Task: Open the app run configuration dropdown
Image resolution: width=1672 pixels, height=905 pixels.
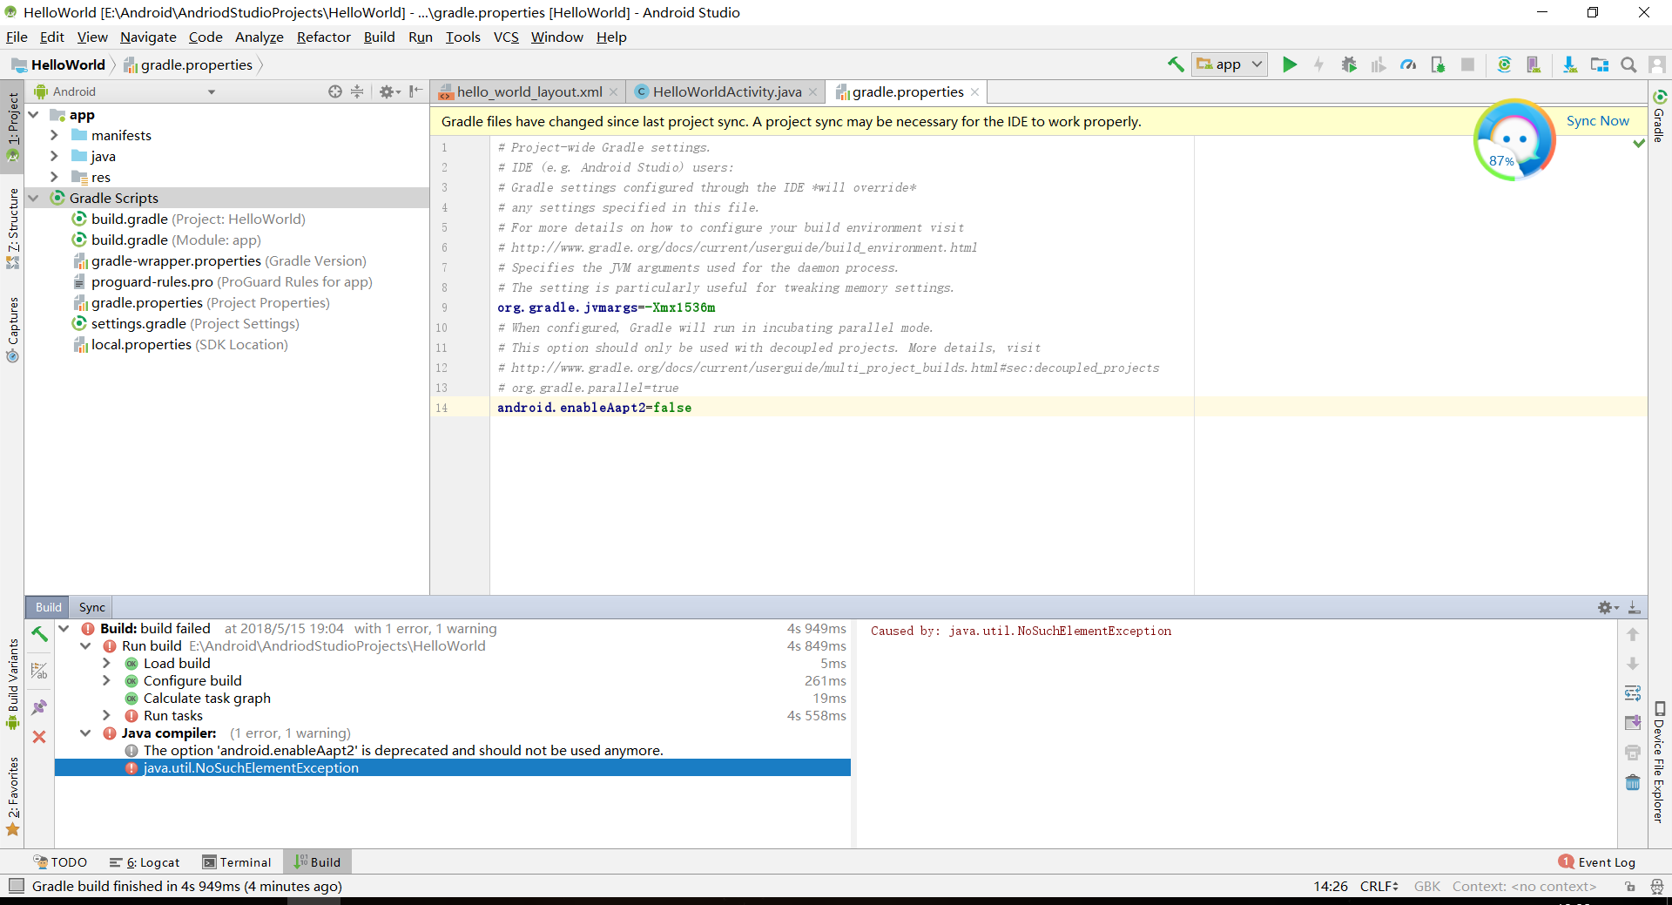Action: pyautogui.click(x=1230, y=64)
